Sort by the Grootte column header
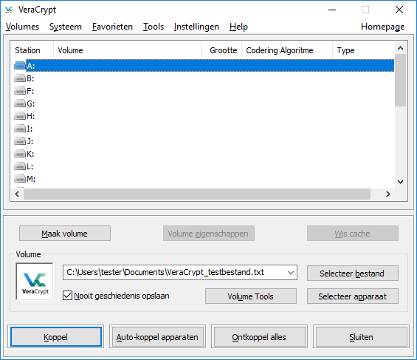 click(221, 50)
